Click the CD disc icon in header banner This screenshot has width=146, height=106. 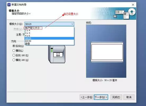point(132,12)
